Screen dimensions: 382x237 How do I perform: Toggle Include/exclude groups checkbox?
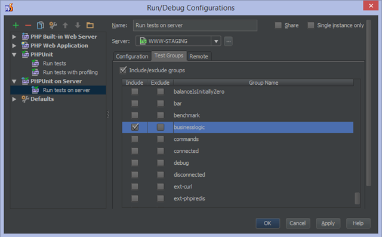pos(124,70)
